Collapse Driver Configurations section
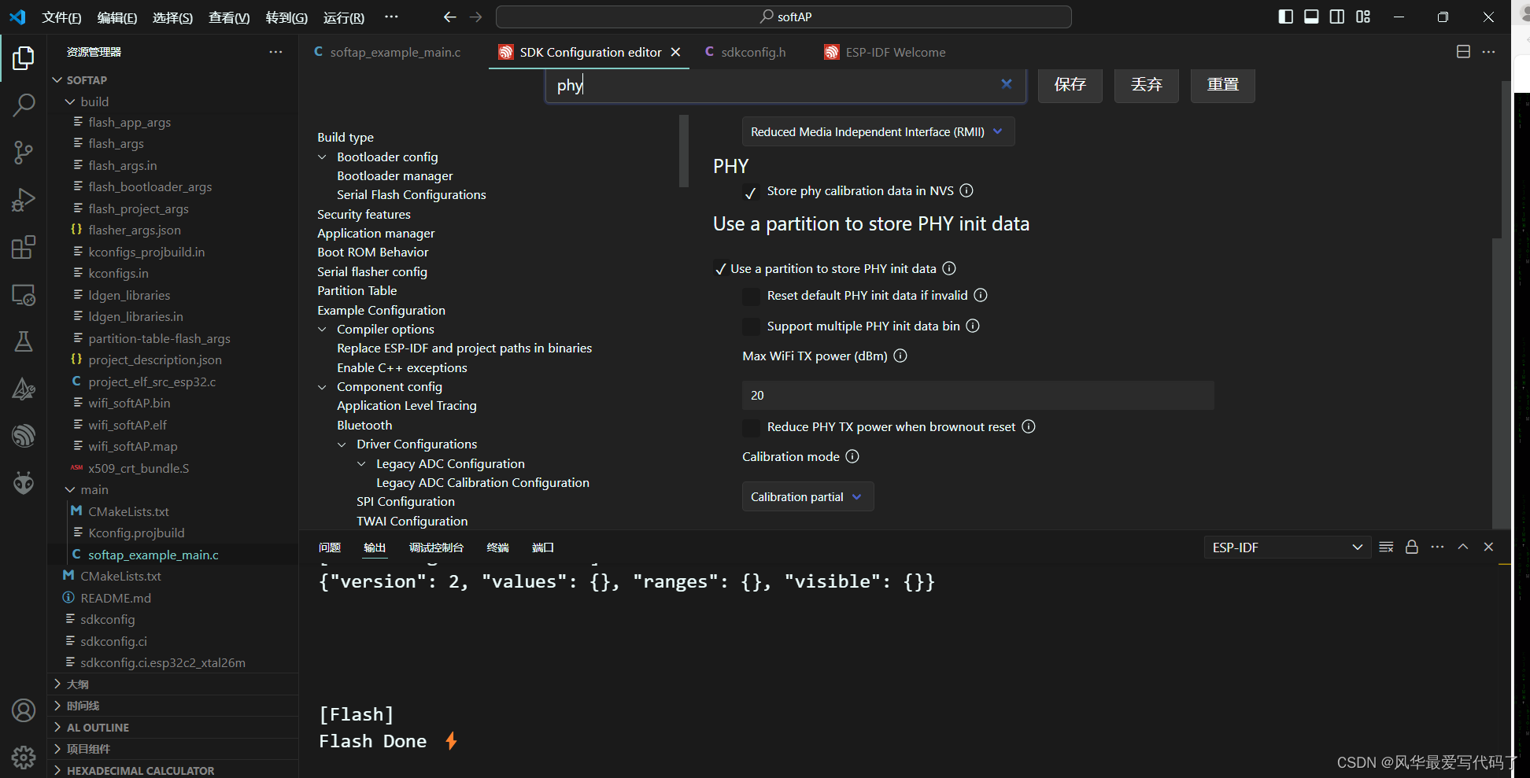Image resolution: width=1530 pixels, height=778 pixels. 342,444
